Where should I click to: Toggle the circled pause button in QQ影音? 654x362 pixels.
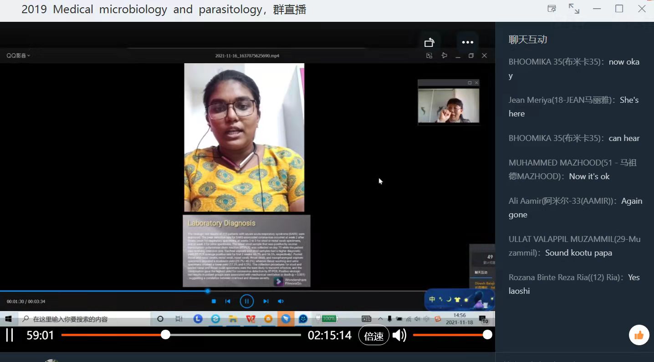[x=246, y=301]
